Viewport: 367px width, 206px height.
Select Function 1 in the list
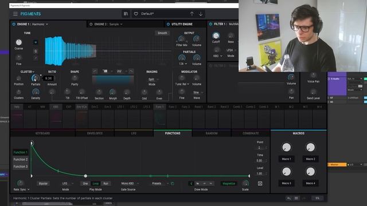(21, 153)
